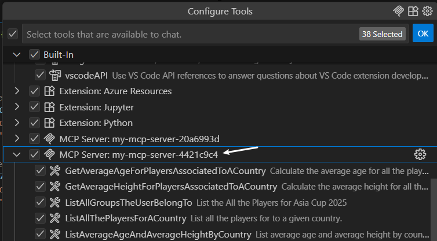Select GetAverageAgeForPlayersAssociatedToACountry tool name
Screen dimensions: 437x241
(x=165, y=171)
